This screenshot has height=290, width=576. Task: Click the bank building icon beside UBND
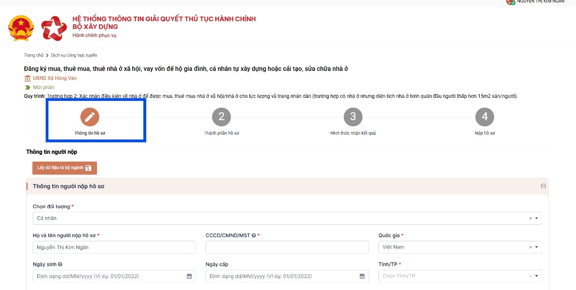pyautogui.click(x=27, y=78)
